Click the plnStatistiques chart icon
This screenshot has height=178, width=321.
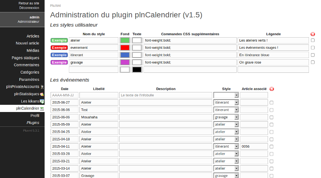(42, 94)
